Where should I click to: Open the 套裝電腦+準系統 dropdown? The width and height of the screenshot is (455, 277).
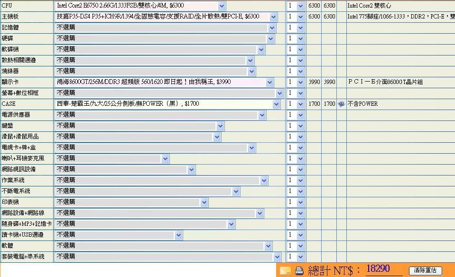pyautogui.click(x=168, y=257)
